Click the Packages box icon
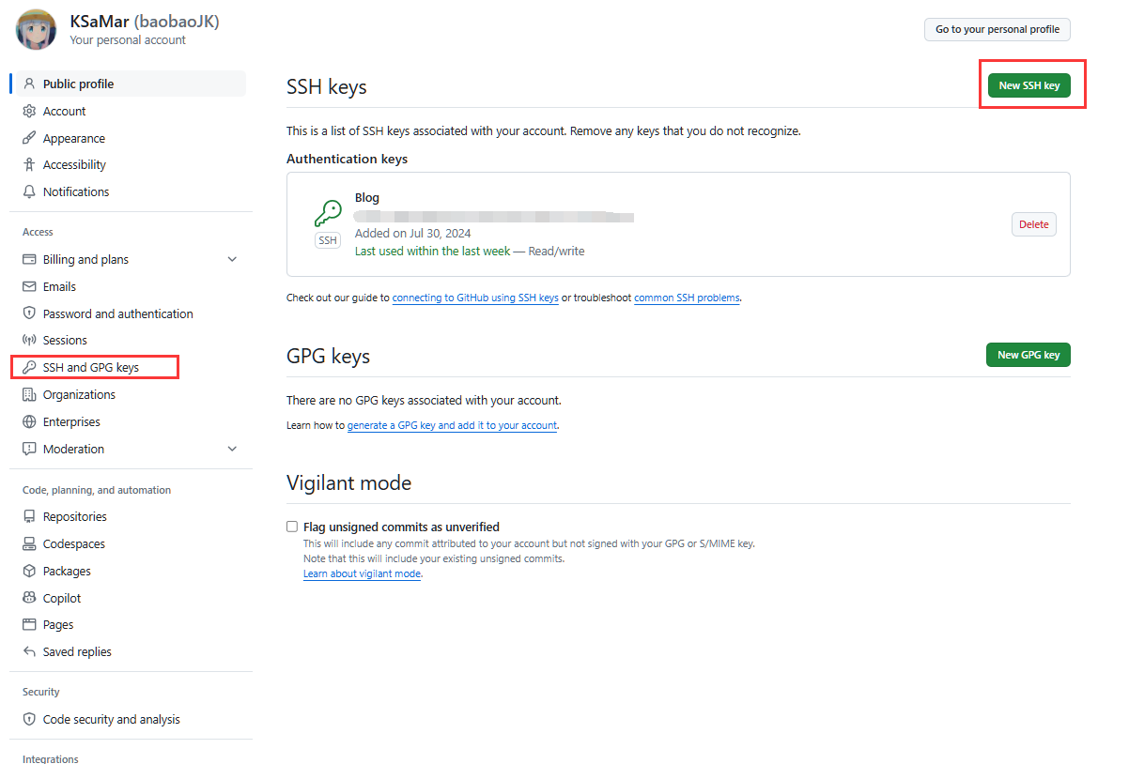The image size is (1129, 764). tap(29, 571)
